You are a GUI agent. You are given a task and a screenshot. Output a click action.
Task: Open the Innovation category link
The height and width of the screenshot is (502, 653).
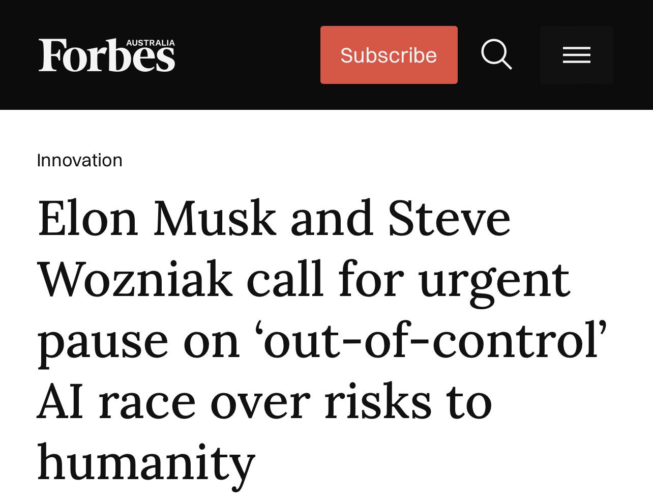(79, 160)
